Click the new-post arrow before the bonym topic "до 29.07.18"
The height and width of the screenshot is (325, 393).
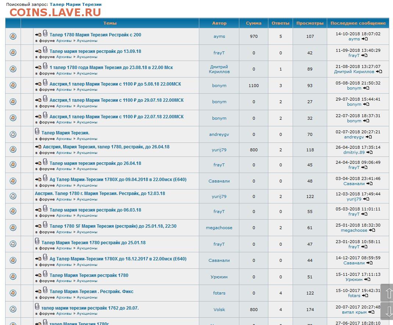click(38, 100)
